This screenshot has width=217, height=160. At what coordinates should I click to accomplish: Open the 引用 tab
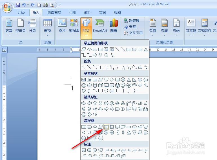(x=73, y=13)
